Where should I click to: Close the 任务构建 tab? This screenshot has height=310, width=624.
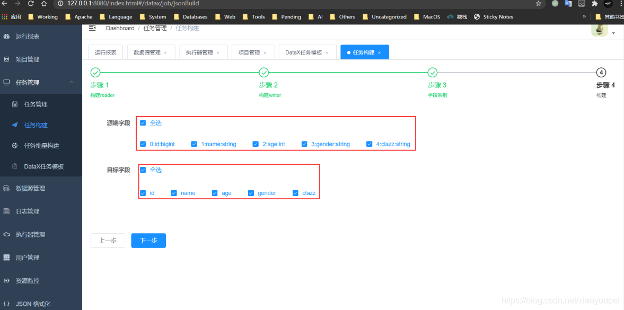pos(380,52)
